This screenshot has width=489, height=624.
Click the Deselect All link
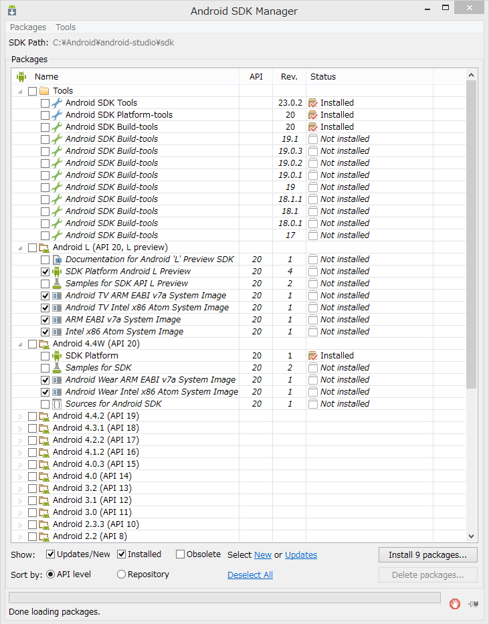250,575
